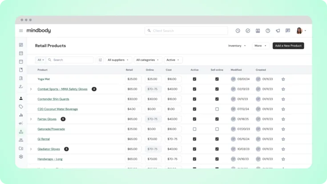Open the user profile avatar menu
The width and height of the screenshot is (327, 184).
click(x=301, y=31)
